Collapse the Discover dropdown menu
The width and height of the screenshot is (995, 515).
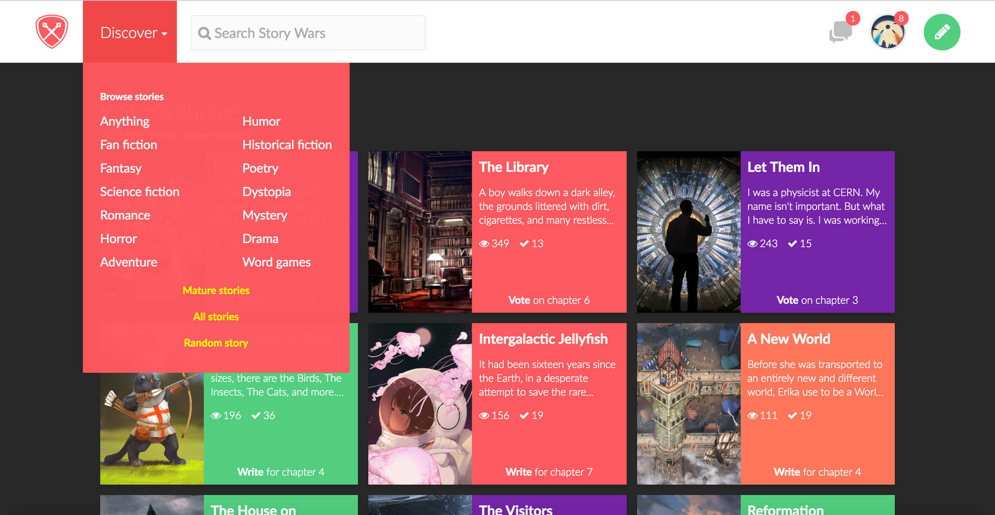click(130, 32)
